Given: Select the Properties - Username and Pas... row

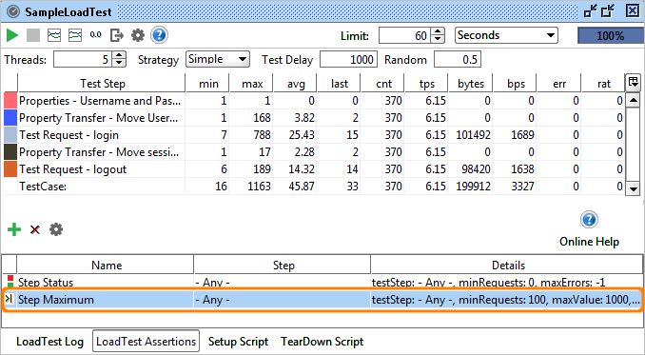Looking at the screenshot, I should tap(314, 101).
